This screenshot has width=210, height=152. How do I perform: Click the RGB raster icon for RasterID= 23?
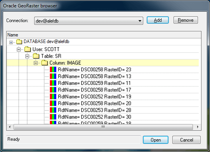tap(53, 69)
